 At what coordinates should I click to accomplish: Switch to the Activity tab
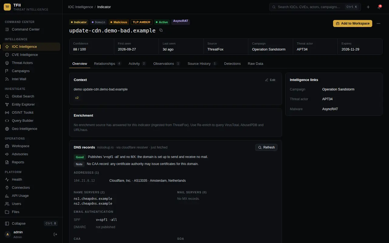(137, 63)
